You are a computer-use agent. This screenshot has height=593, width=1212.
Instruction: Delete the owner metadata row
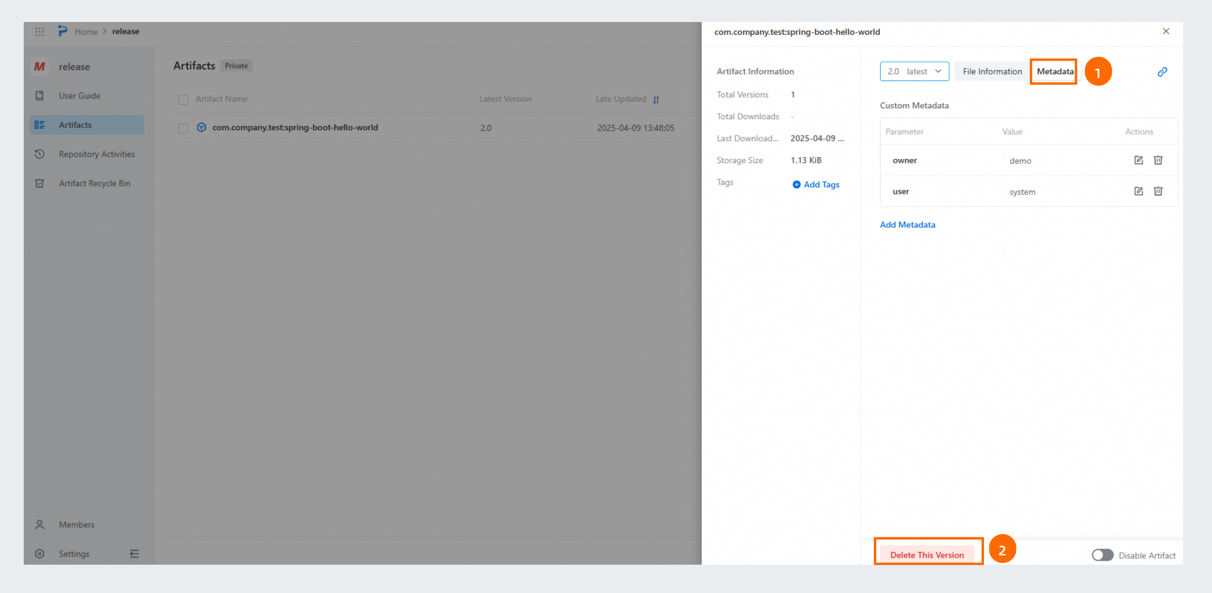pos(1158,161)
